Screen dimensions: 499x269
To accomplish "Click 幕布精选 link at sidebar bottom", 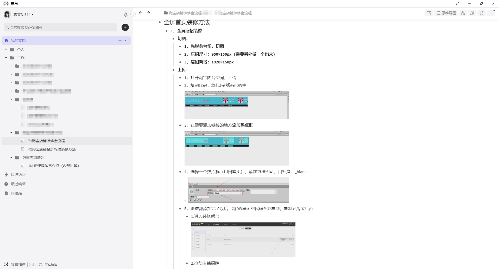I will (x=18, y=264).
